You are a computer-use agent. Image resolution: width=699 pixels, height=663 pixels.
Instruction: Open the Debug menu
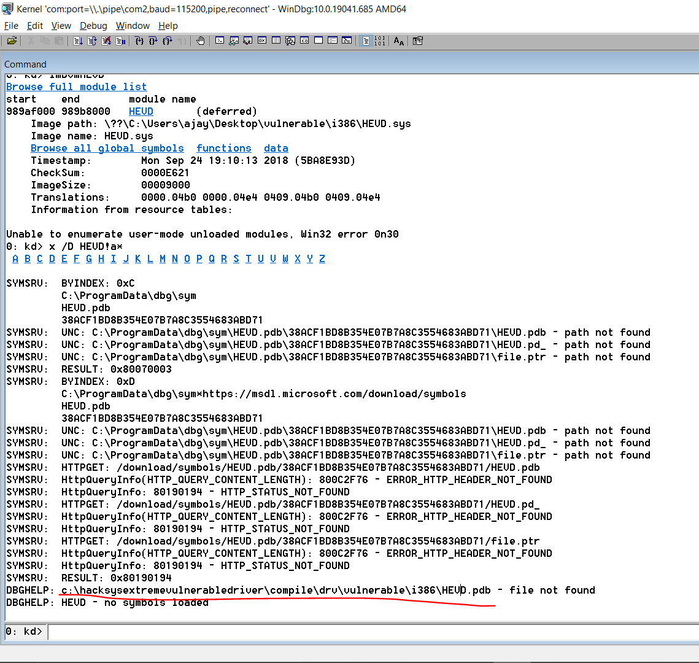(93, 26)
